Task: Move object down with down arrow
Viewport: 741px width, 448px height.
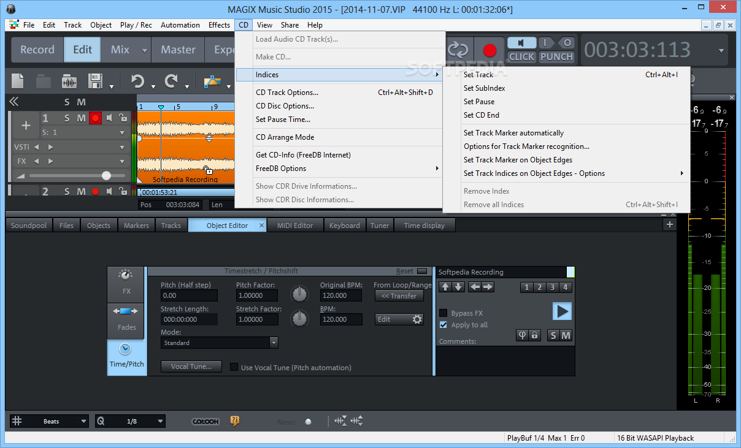Action: coord(458,287)
